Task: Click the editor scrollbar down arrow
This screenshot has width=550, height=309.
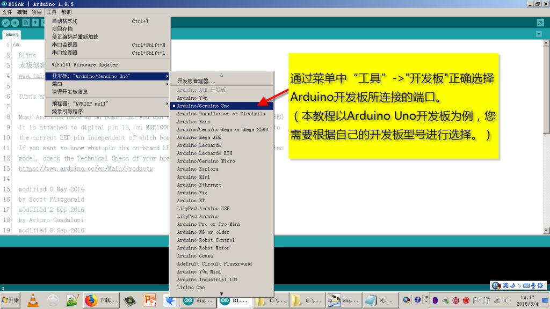Action: (546, 231)
